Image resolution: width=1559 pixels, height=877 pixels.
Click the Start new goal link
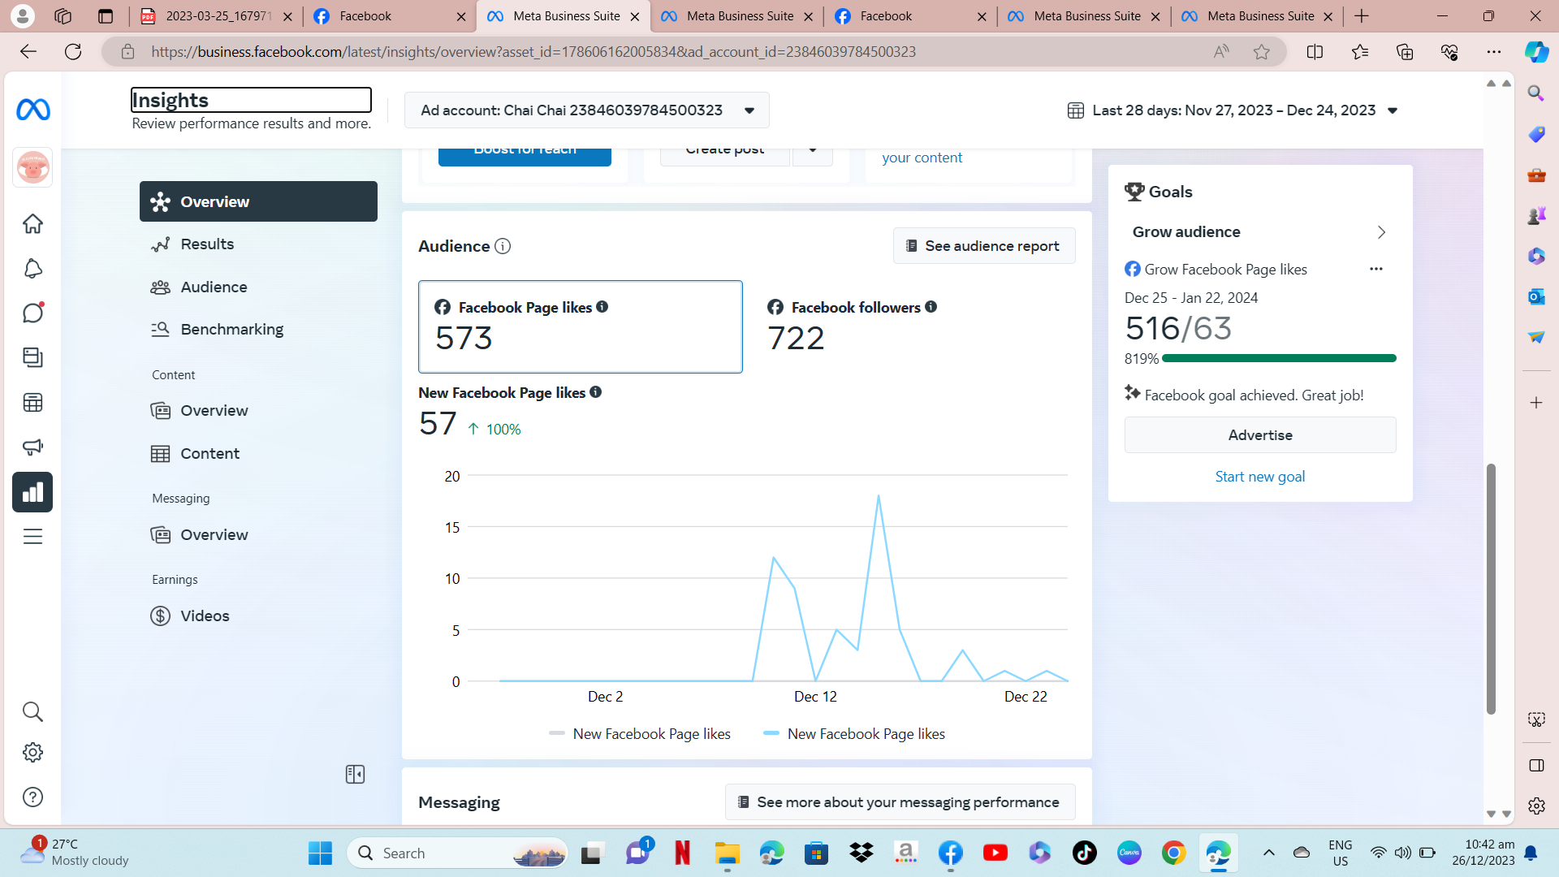[x=1260, y=477]
